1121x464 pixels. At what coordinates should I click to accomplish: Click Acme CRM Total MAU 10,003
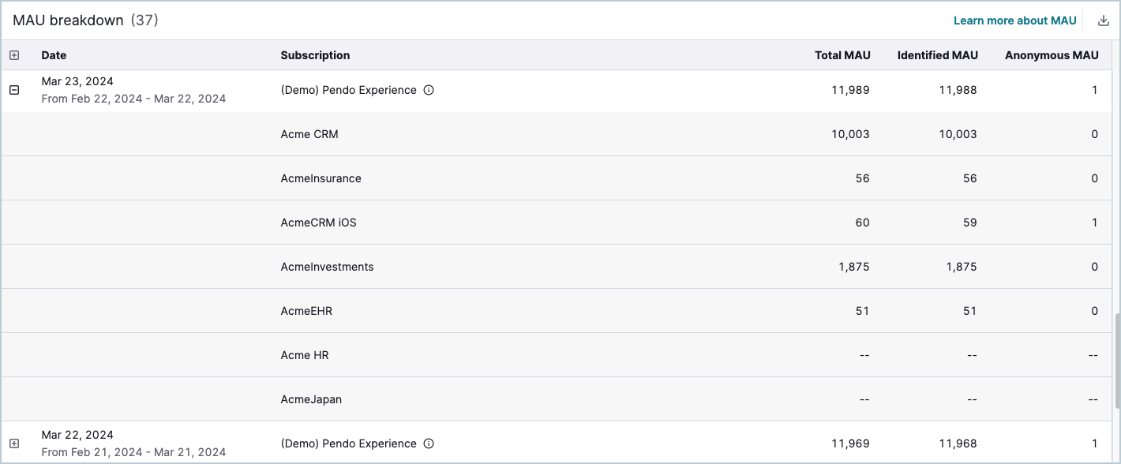(x=850, y=134)
